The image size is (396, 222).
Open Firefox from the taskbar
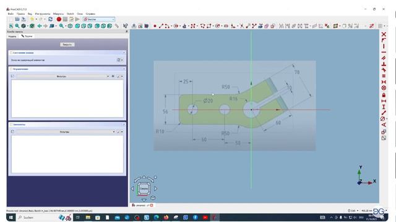(166, 218)
